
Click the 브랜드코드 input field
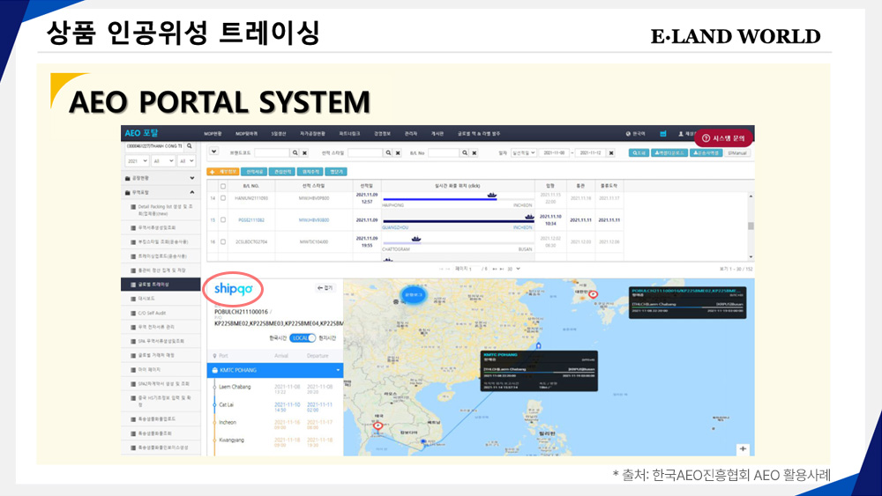coord(272,152)
